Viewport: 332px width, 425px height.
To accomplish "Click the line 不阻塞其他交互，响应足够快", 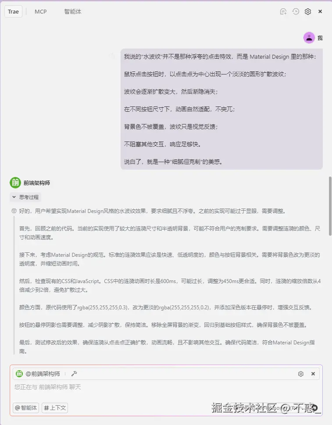I will [x=163, y=144].
